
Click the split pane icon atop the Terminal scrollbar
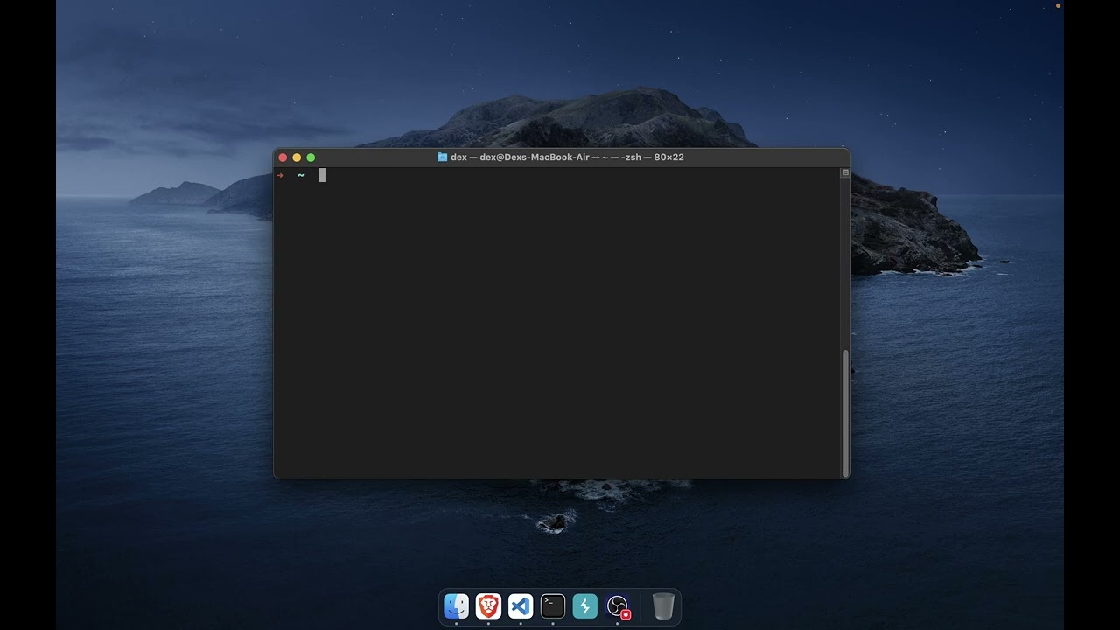pyautogui.click(x=845, y=173)
